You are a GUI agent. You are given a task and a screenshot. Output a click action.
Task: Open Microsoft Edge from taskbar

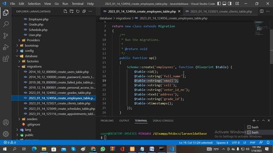[x=34, y=149]
